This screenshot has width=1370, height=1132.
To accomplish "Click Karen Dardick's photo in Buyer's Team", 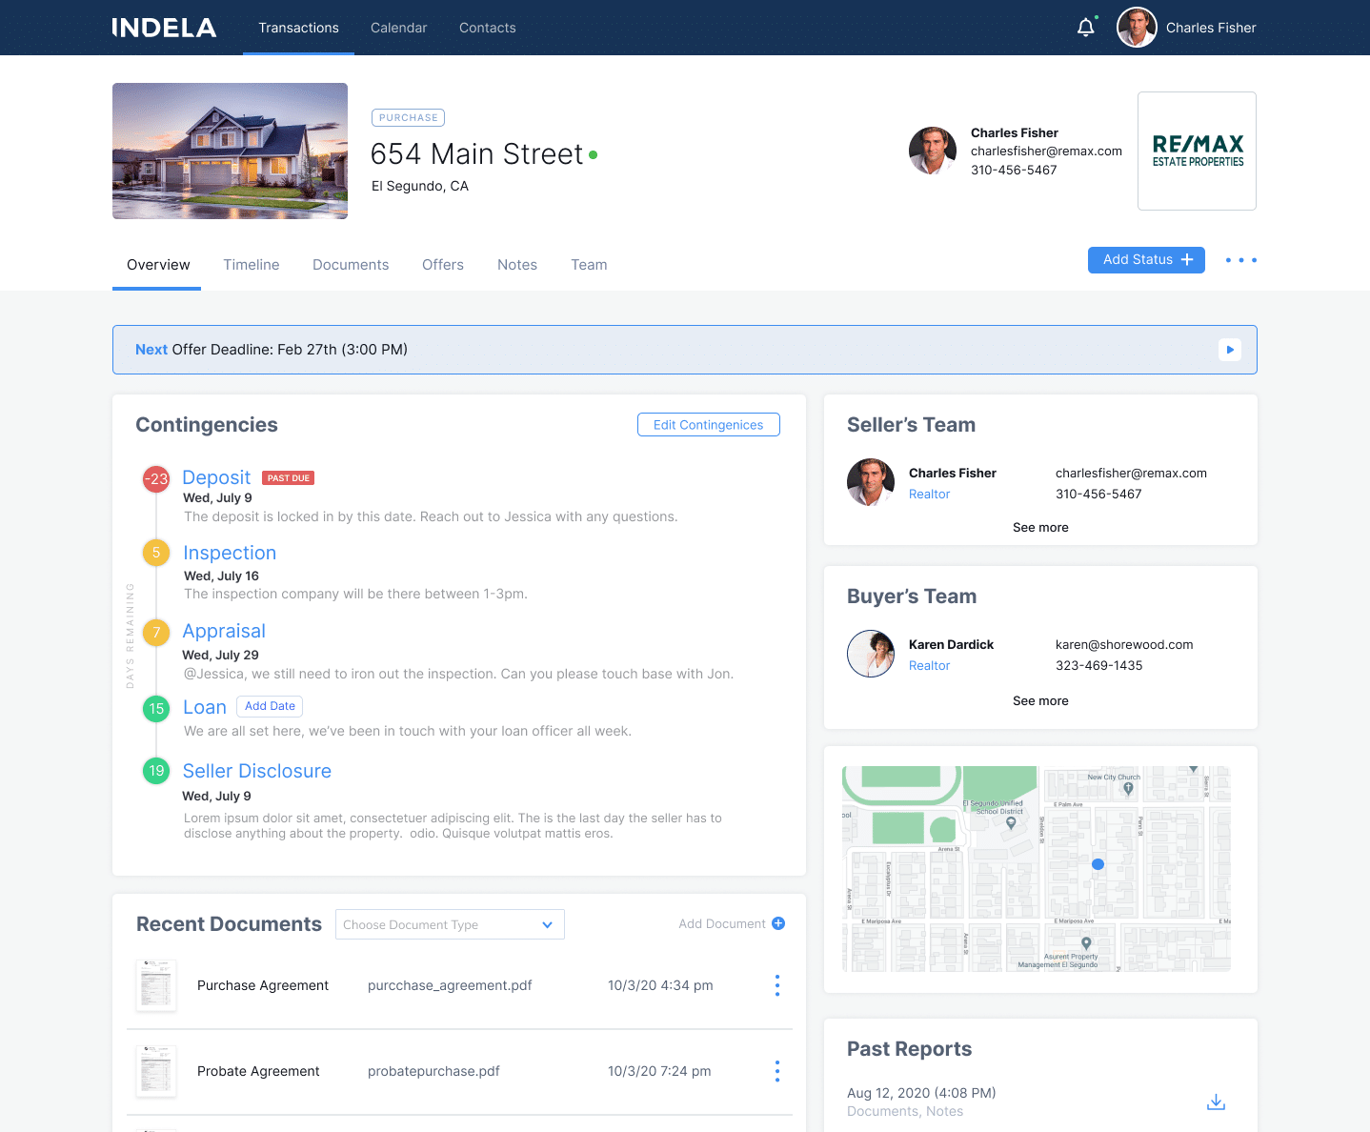I will pos(871,654).
